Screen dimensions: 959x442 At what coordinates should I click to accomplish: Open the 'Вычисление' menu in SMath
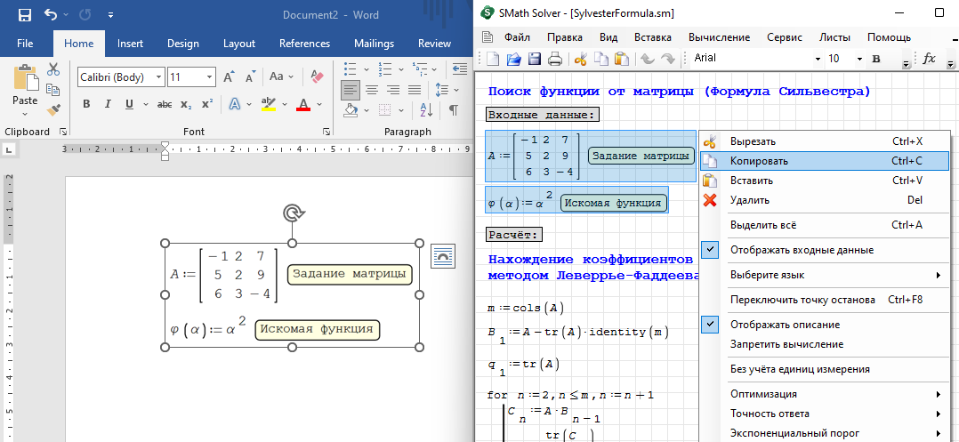(x=719, y=37)
